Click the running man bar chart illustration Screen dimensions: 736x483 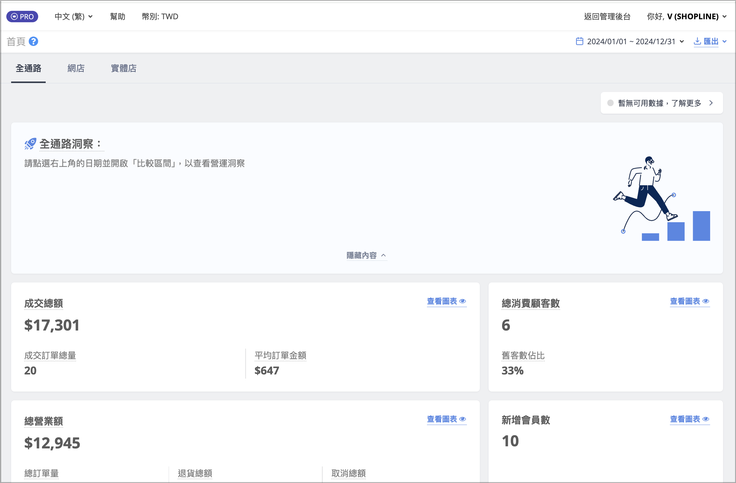point(661,199)
